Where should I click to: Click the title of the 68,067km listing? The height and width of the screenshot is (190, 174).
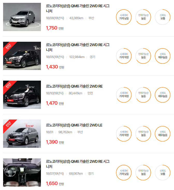point(78,164)
